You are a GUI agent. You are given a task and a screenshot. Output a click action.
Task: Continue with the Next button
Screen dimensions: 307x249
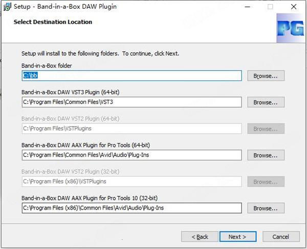[x=238, y=237]
